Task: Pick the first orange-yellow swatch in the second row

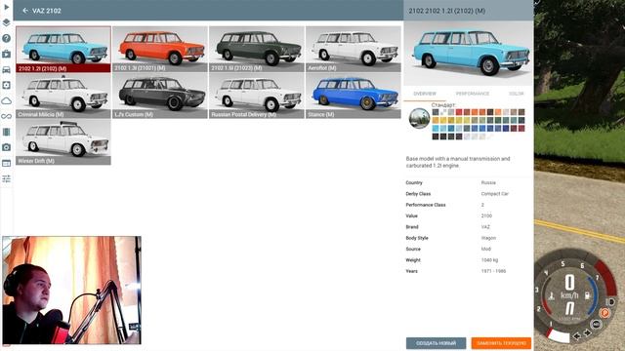Action: coord(436,120)
